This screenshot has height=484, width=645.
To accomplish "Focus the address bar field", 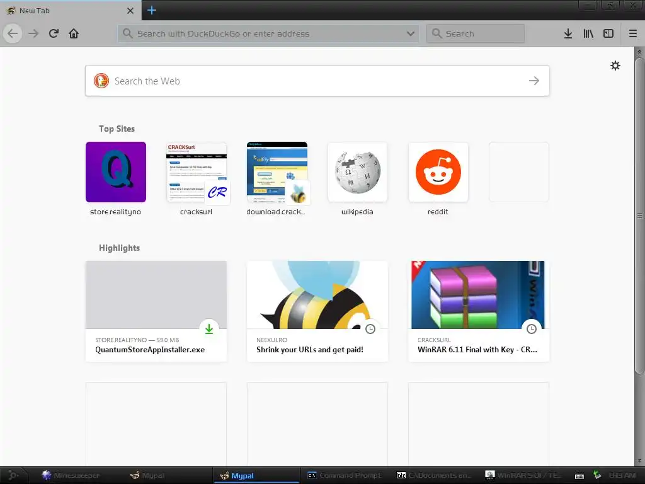I will tap(268, 33).
